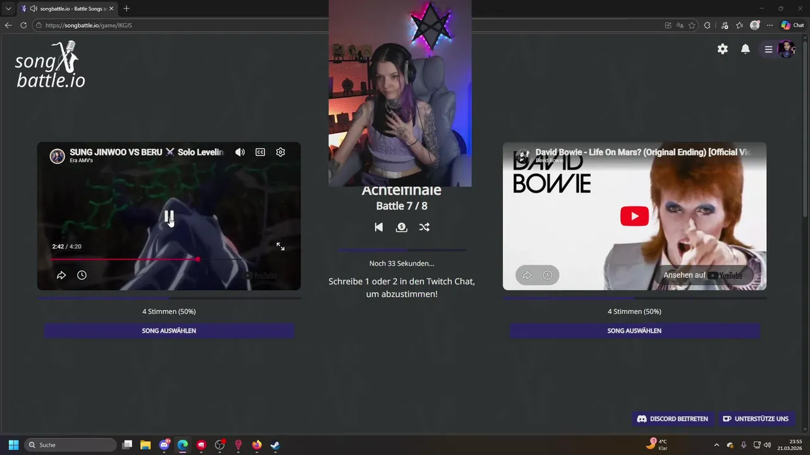Image resolution: width=810 pixels, height=455 pixels.
Task: Open the Edge profile
Action: click(755, 25)
